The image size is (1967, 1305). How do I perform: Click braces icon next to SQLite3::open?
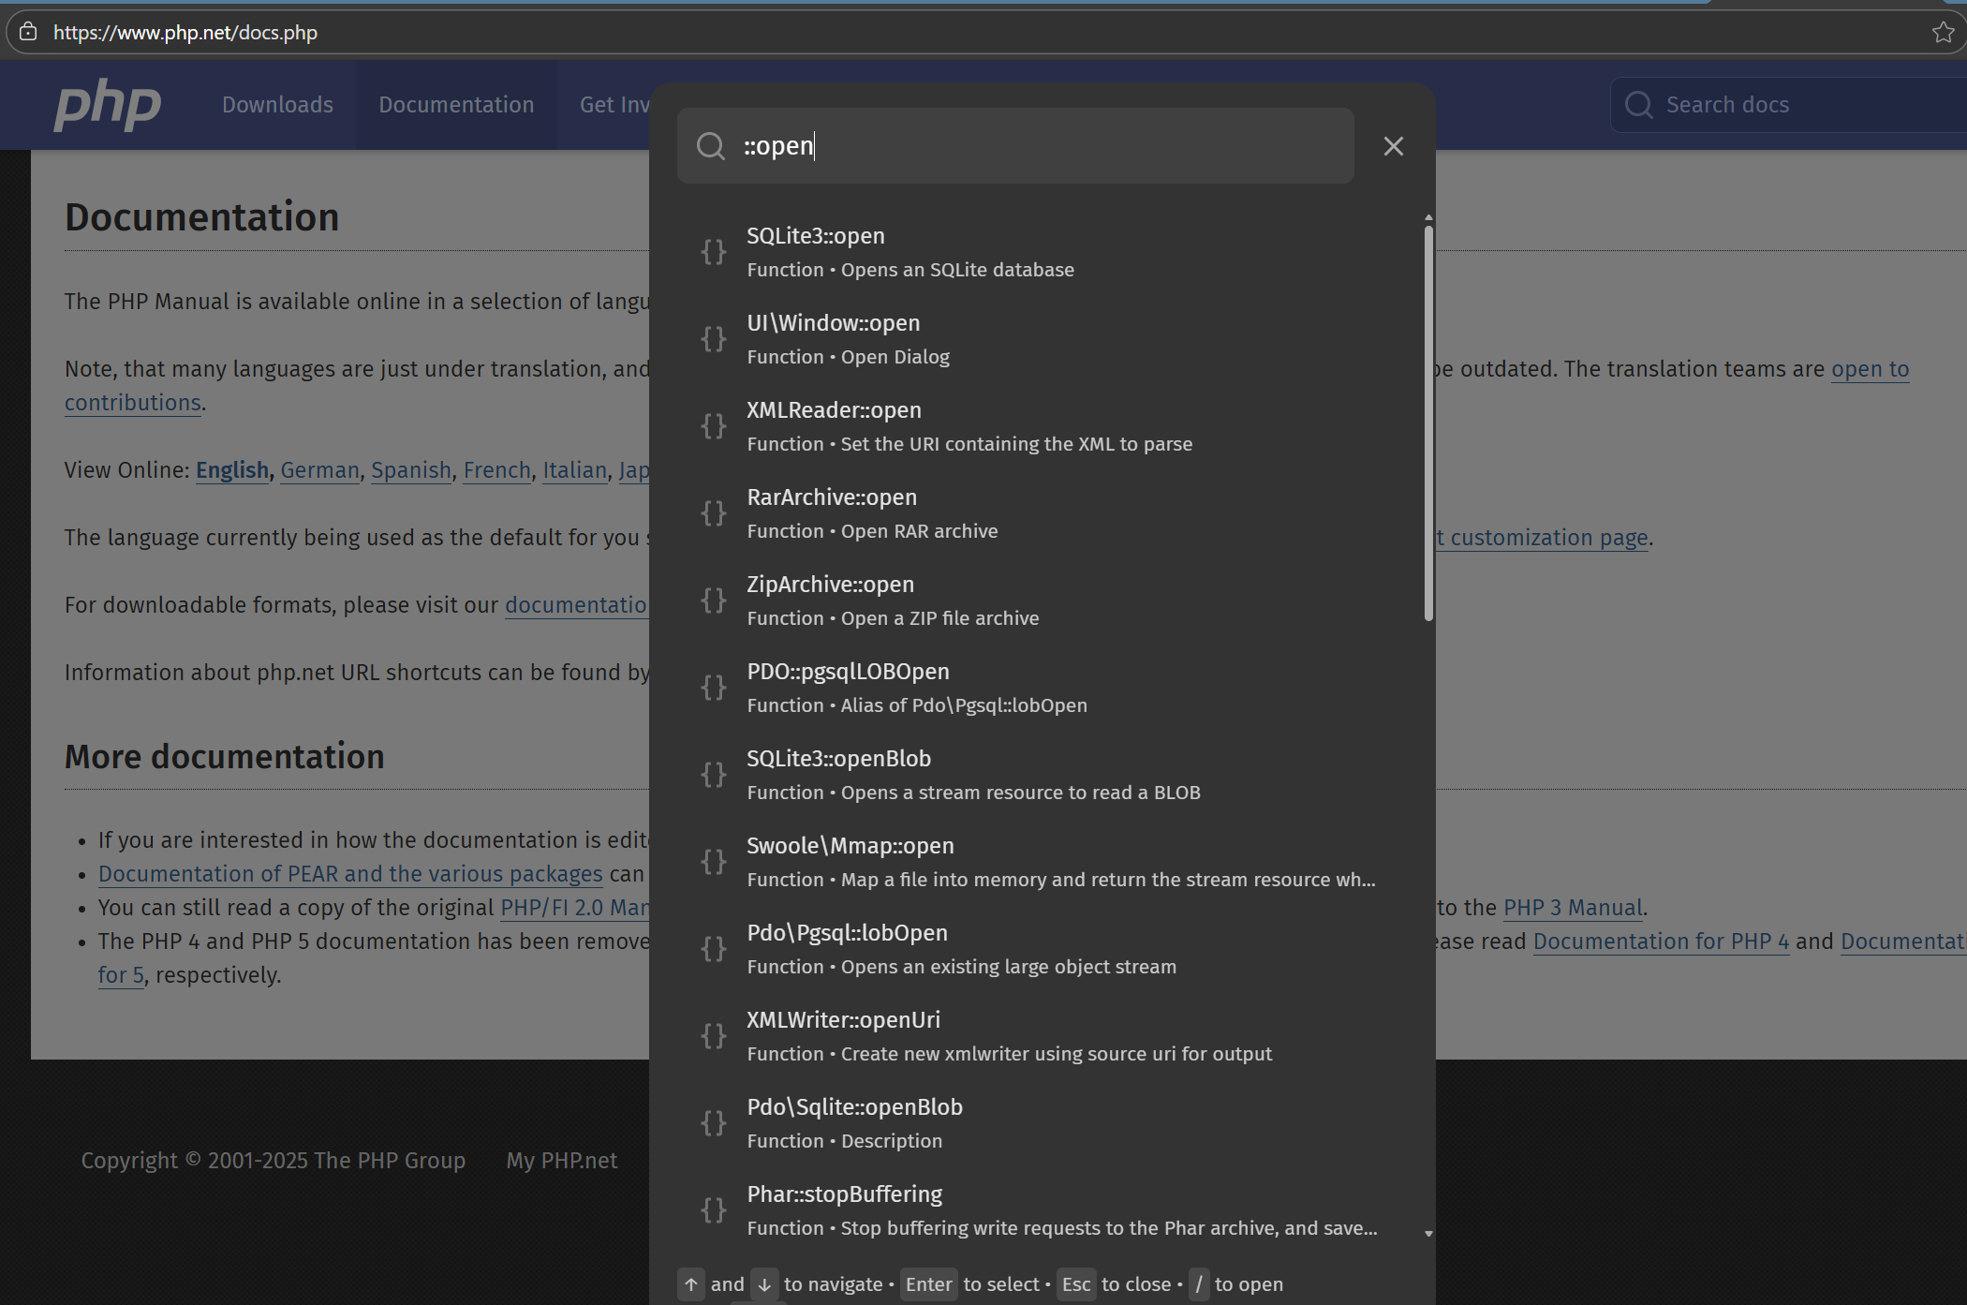(x=714, y=252)
